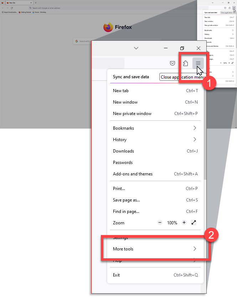Click the hamburger application menu button in enlarged view

click(x=198, y=63)
